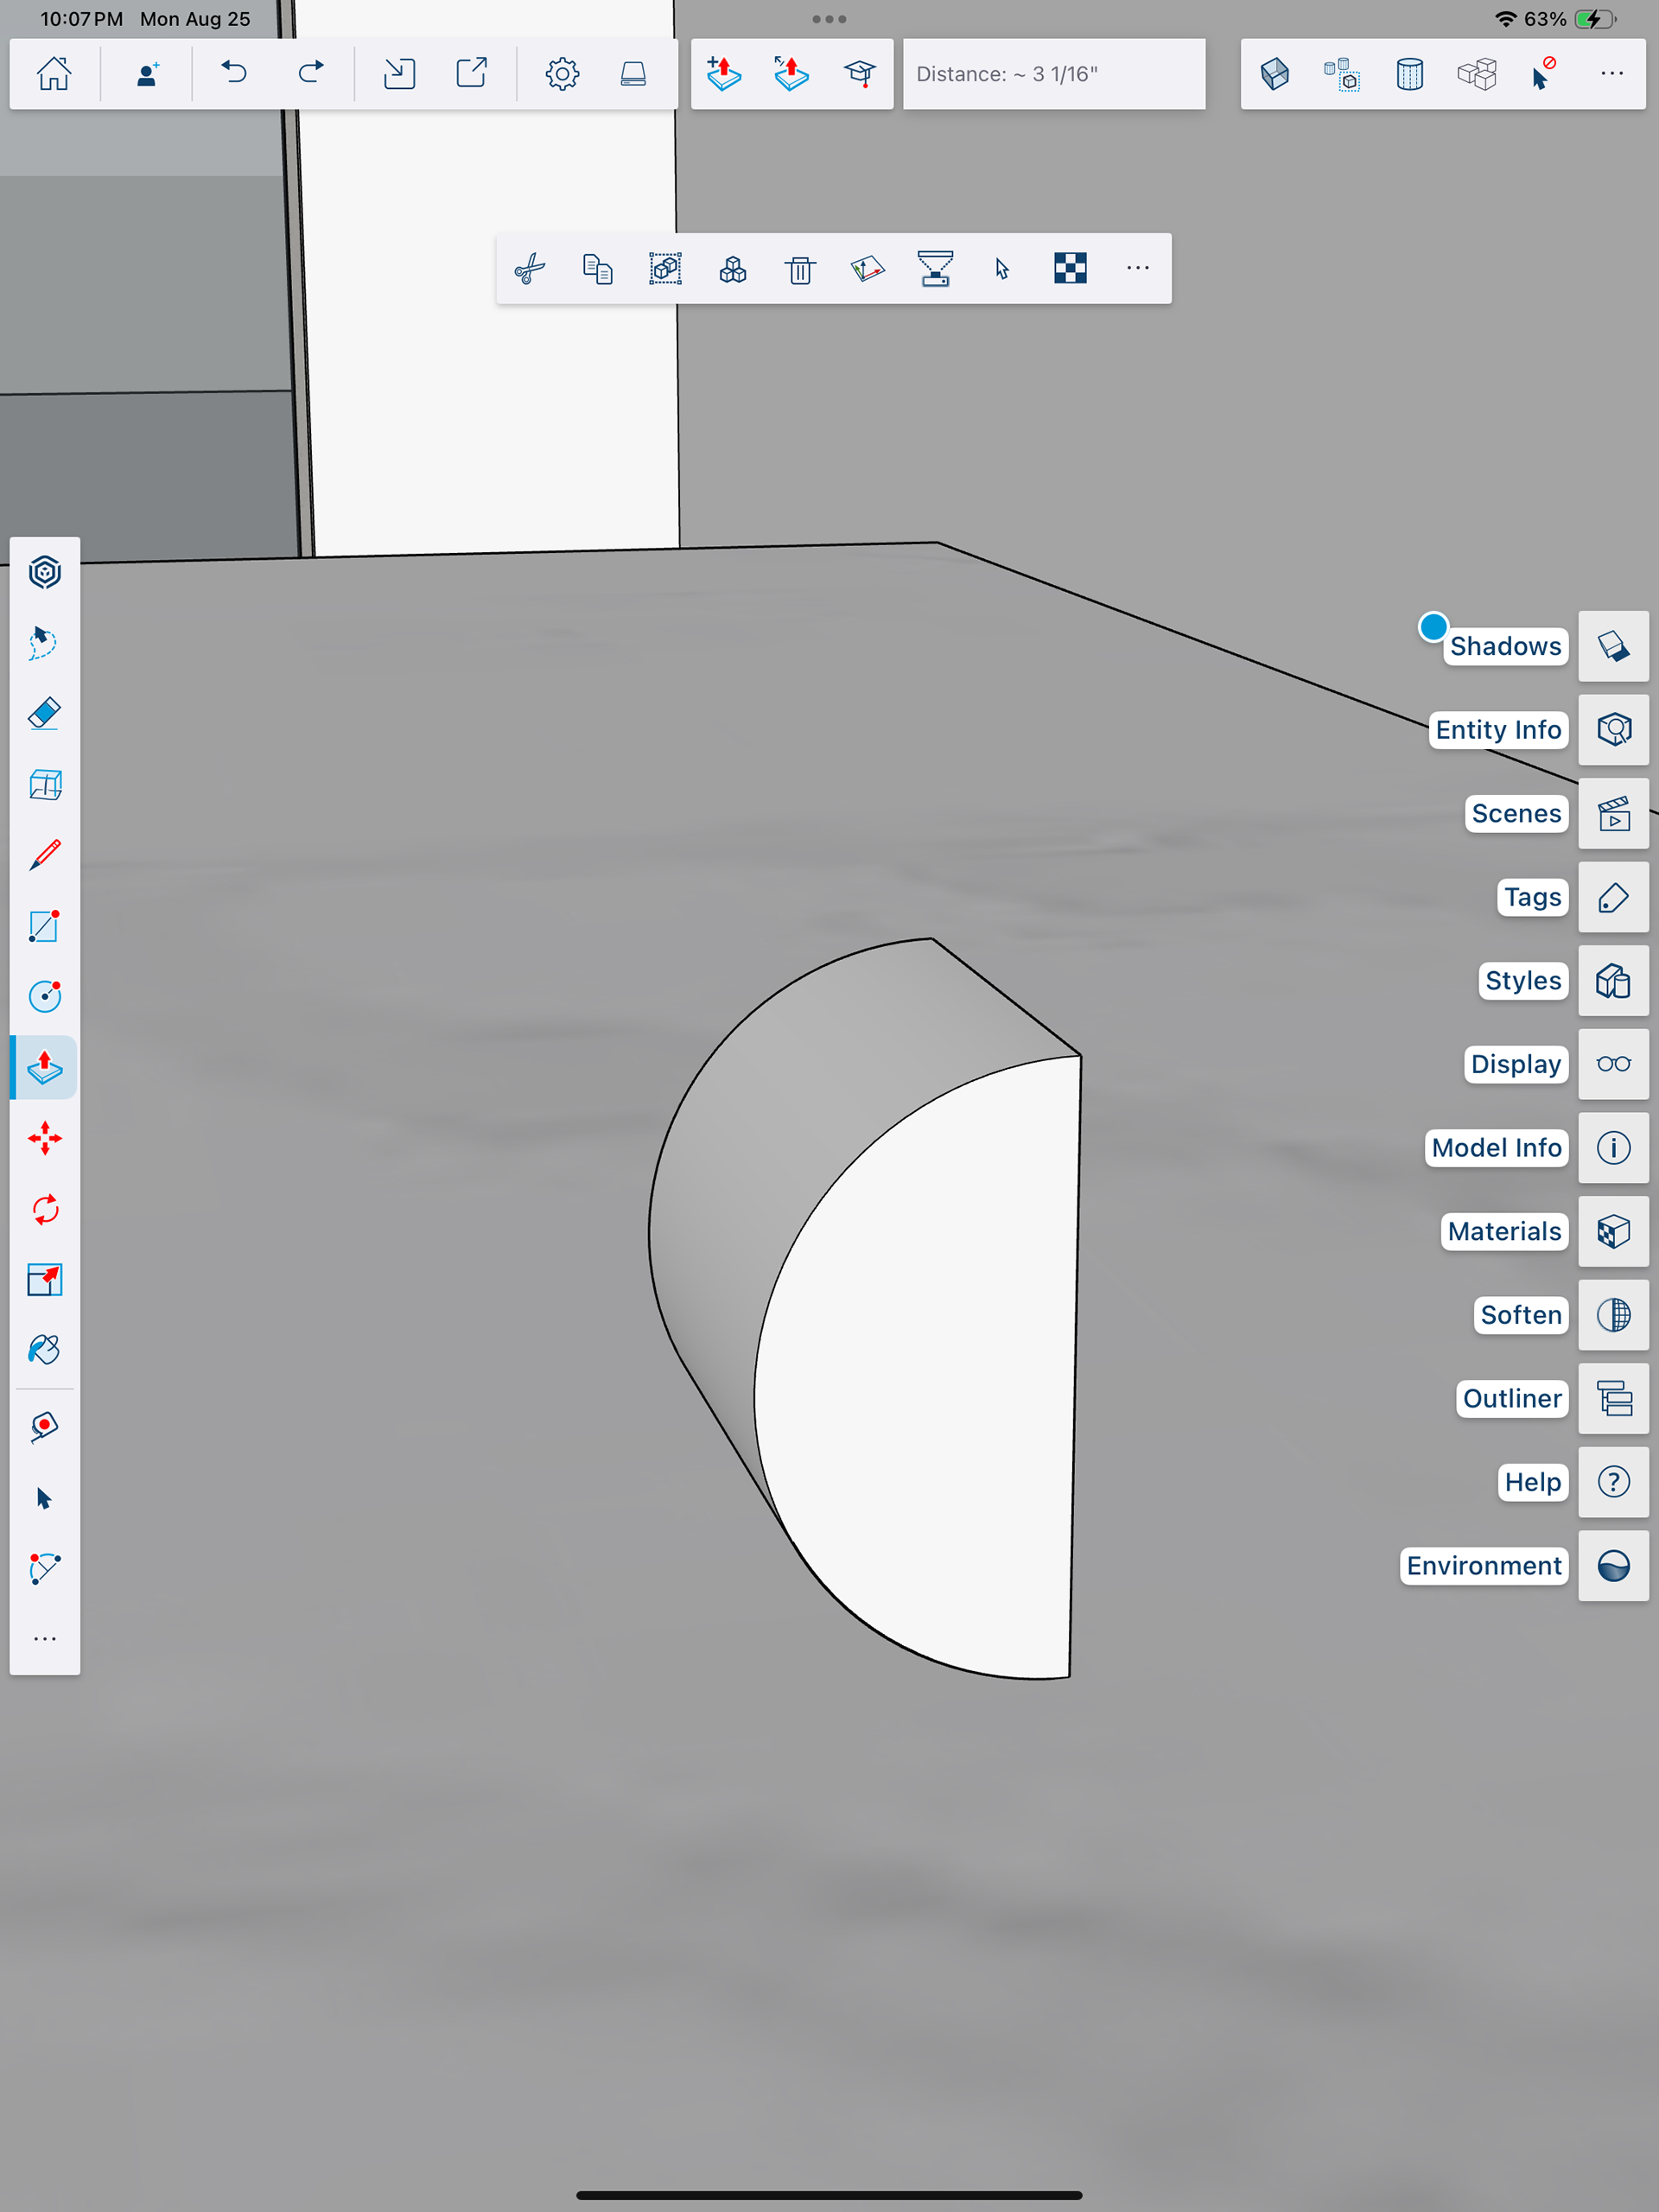
Task: Toggle the Shadows panel
Action: pyautogui.click(x=1613, y=646)
